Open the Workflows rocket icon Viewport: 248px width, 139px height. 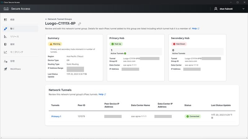click(6, 69)
